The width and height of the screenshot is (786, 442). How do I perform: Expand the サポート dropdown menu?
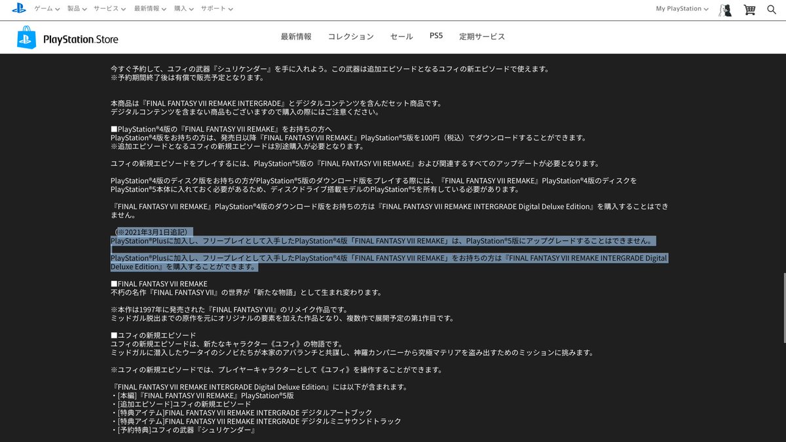(x=216, y=9)
